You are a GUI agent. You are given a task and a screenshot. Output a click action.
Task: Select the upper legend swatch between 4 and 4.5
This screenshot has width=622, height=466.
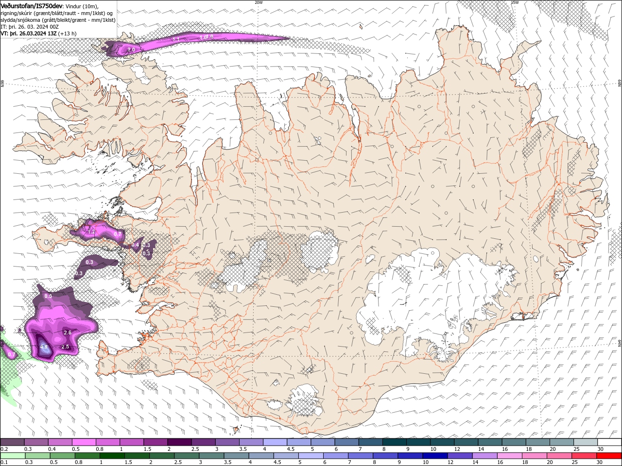click(x=275, y=442)
